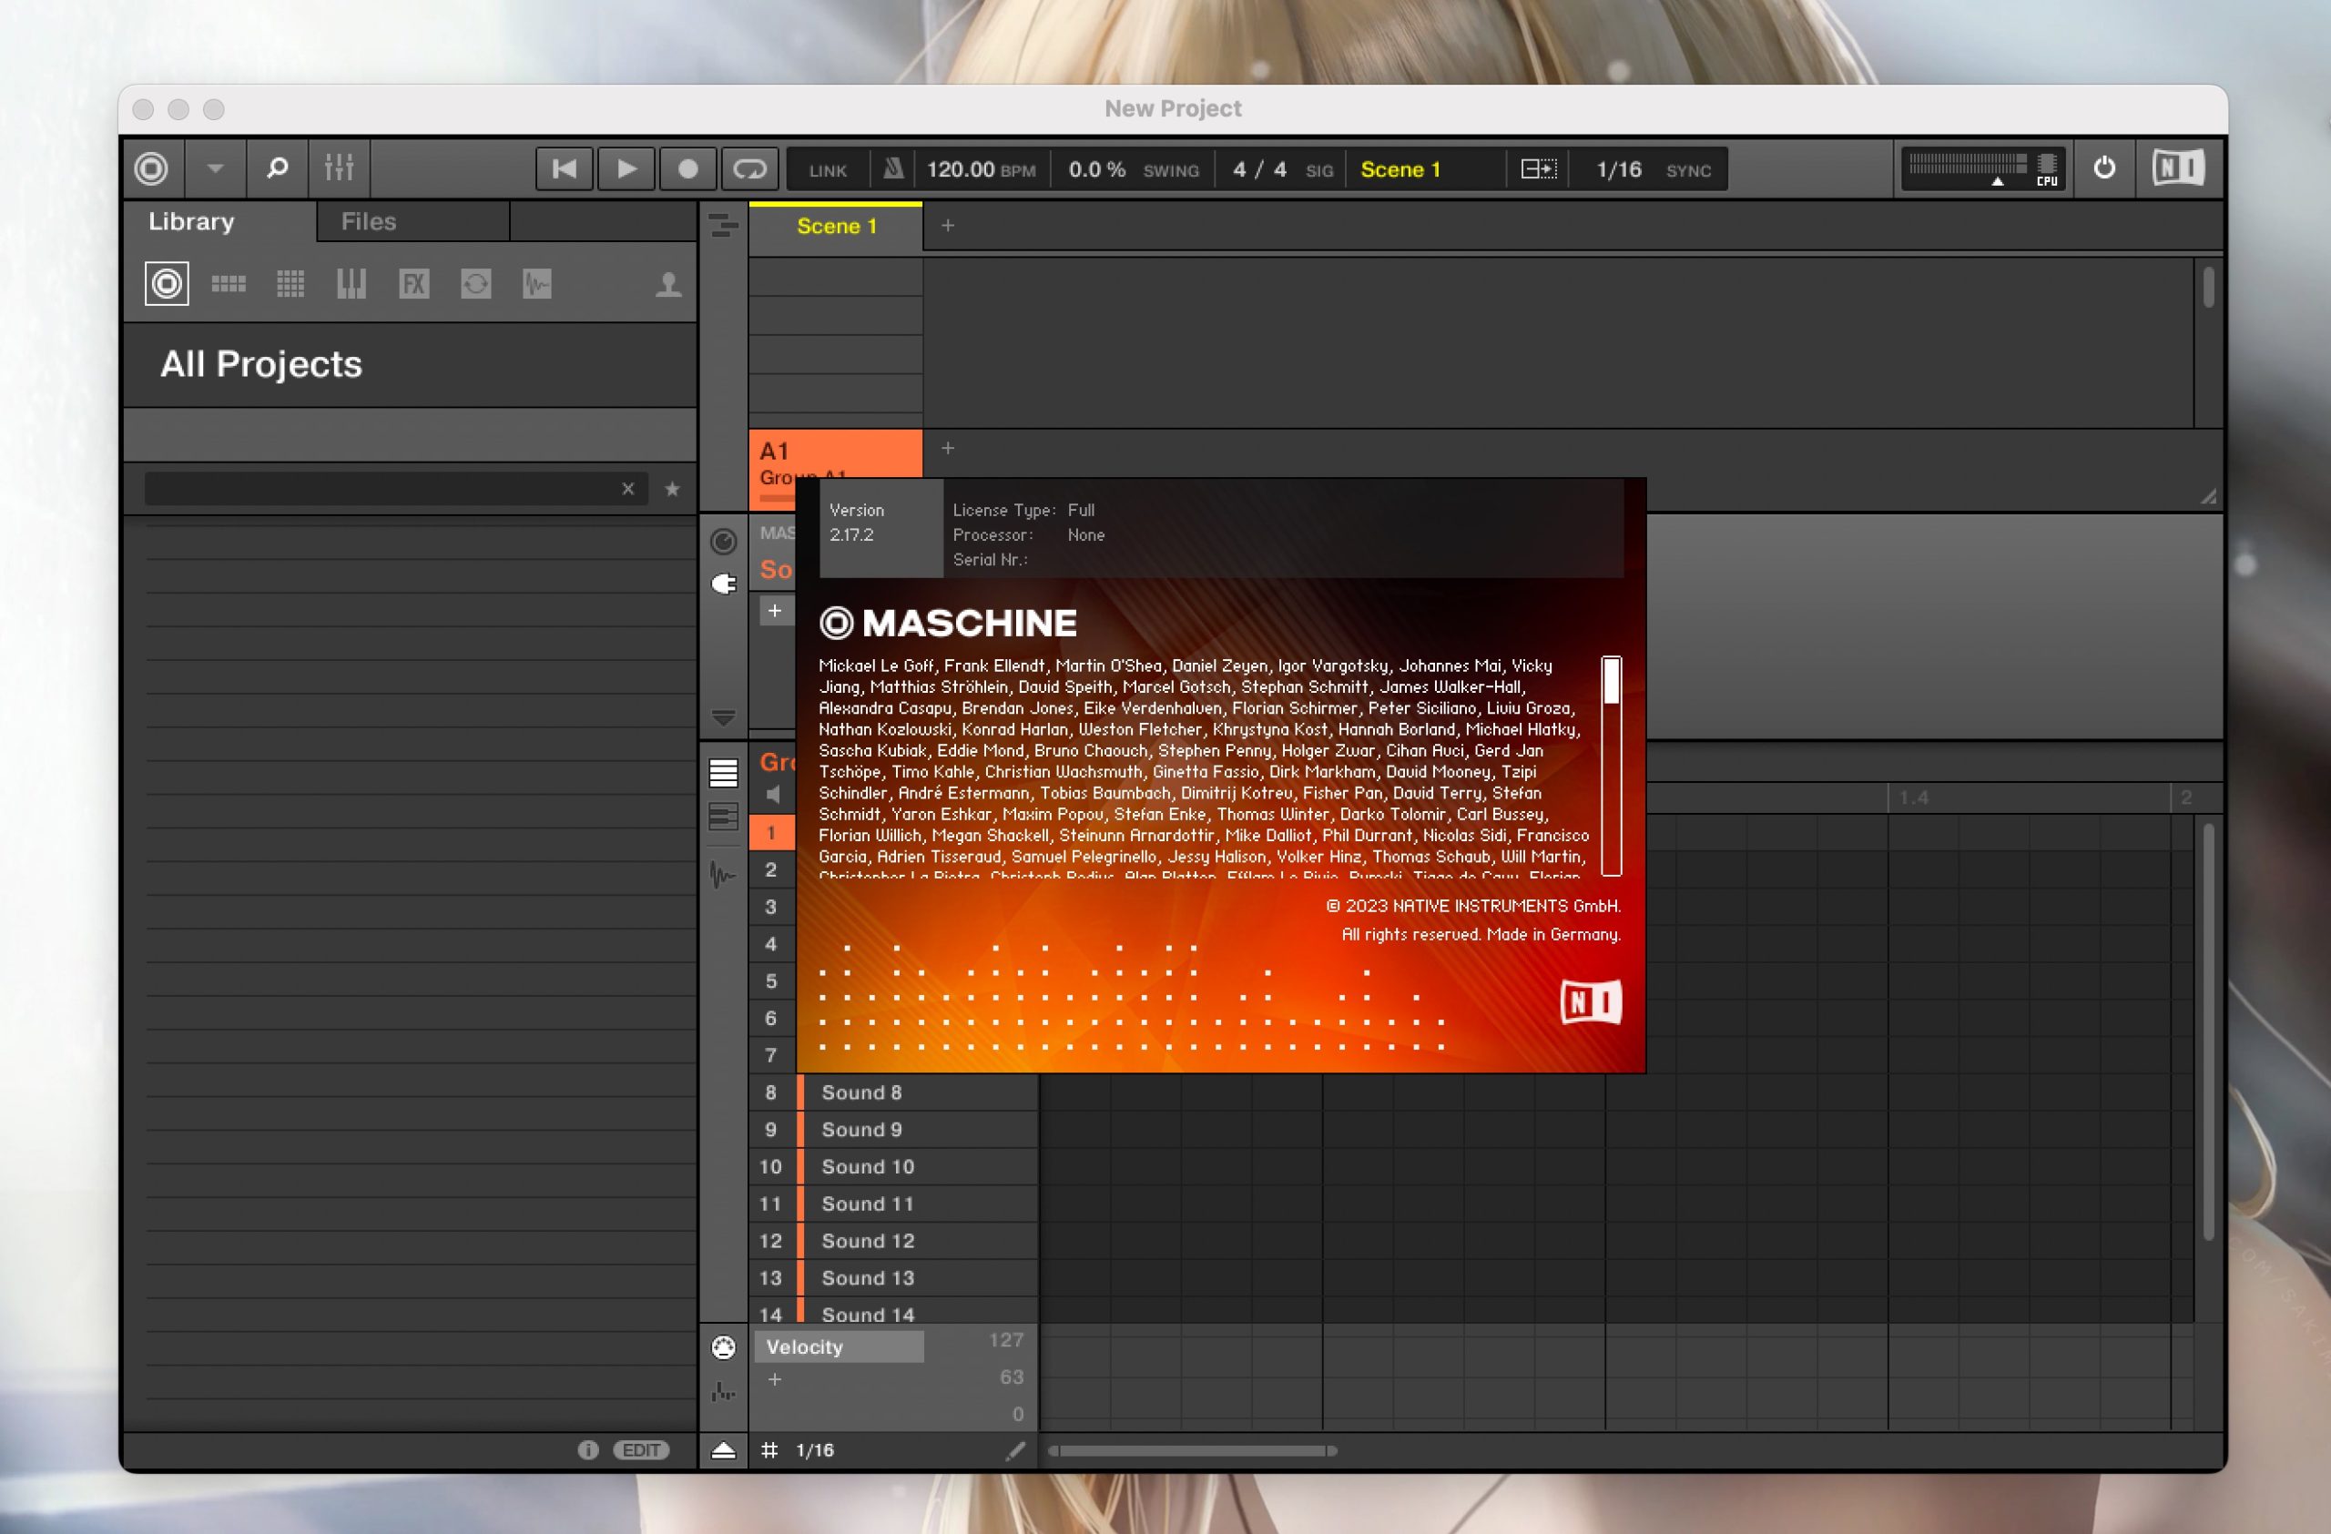Collapse the control lane with eject arrow
The width and height of the screenshot is (2331, 1534).
pyautogui.click(x=723, y=1451)
